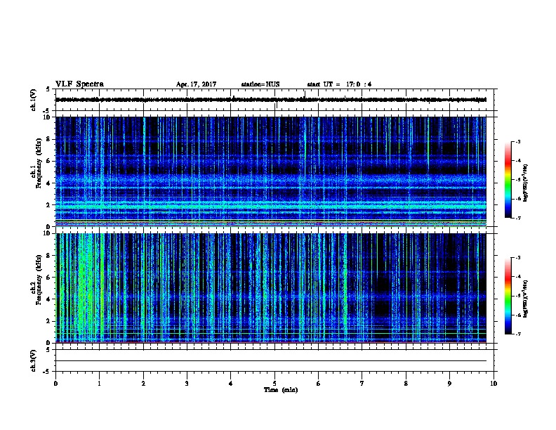Click the time axis tick label "7"
556x430 pixels.
coord(362,384)
